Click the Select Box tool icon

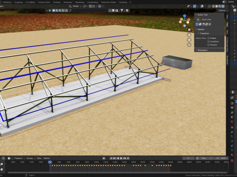[x=198, y=20]
